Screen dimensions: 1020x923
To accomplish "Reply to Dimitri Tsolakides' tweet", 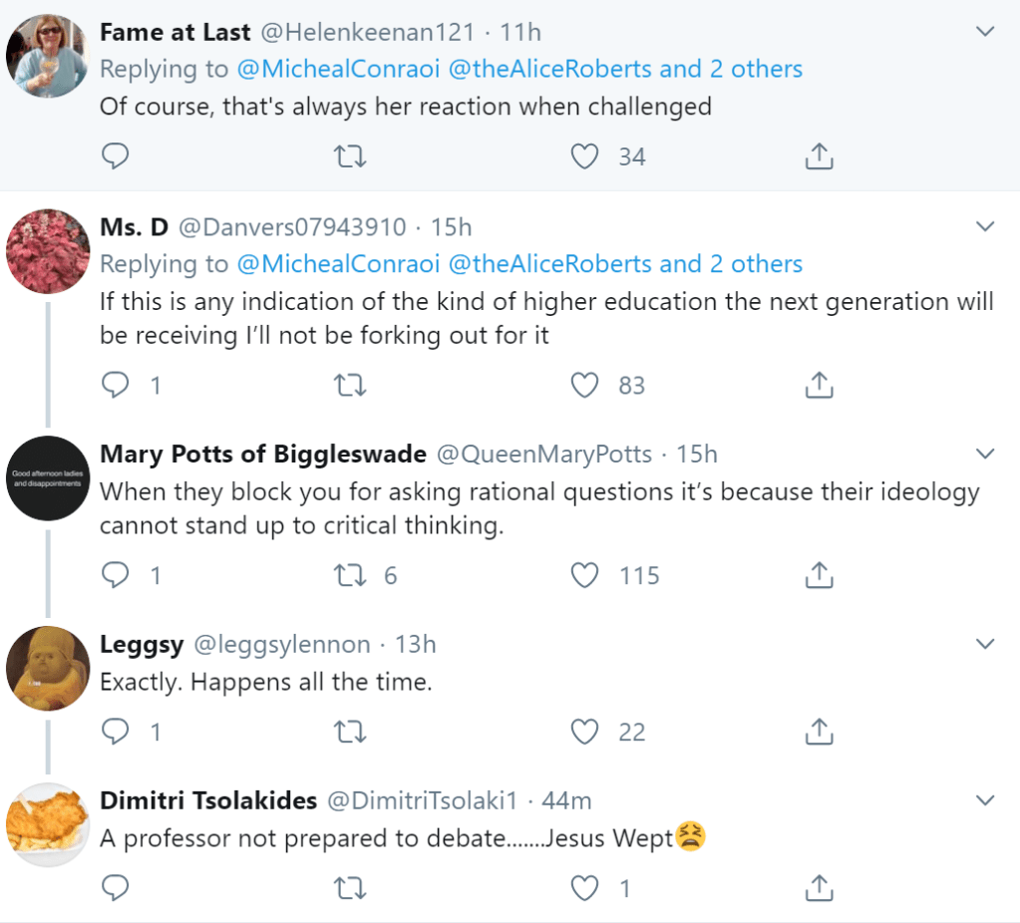I will click(116, 887).
